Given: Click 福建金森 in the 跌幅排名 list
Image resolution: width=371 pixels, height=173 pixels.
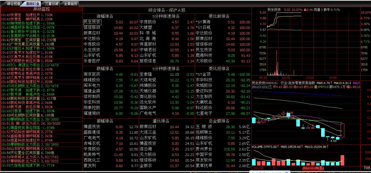Looking at the screenshot, I should click(x=92, y=91).
